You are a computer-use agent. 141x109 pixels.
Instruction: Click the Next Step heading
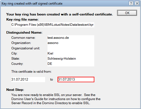click(15, 90)
